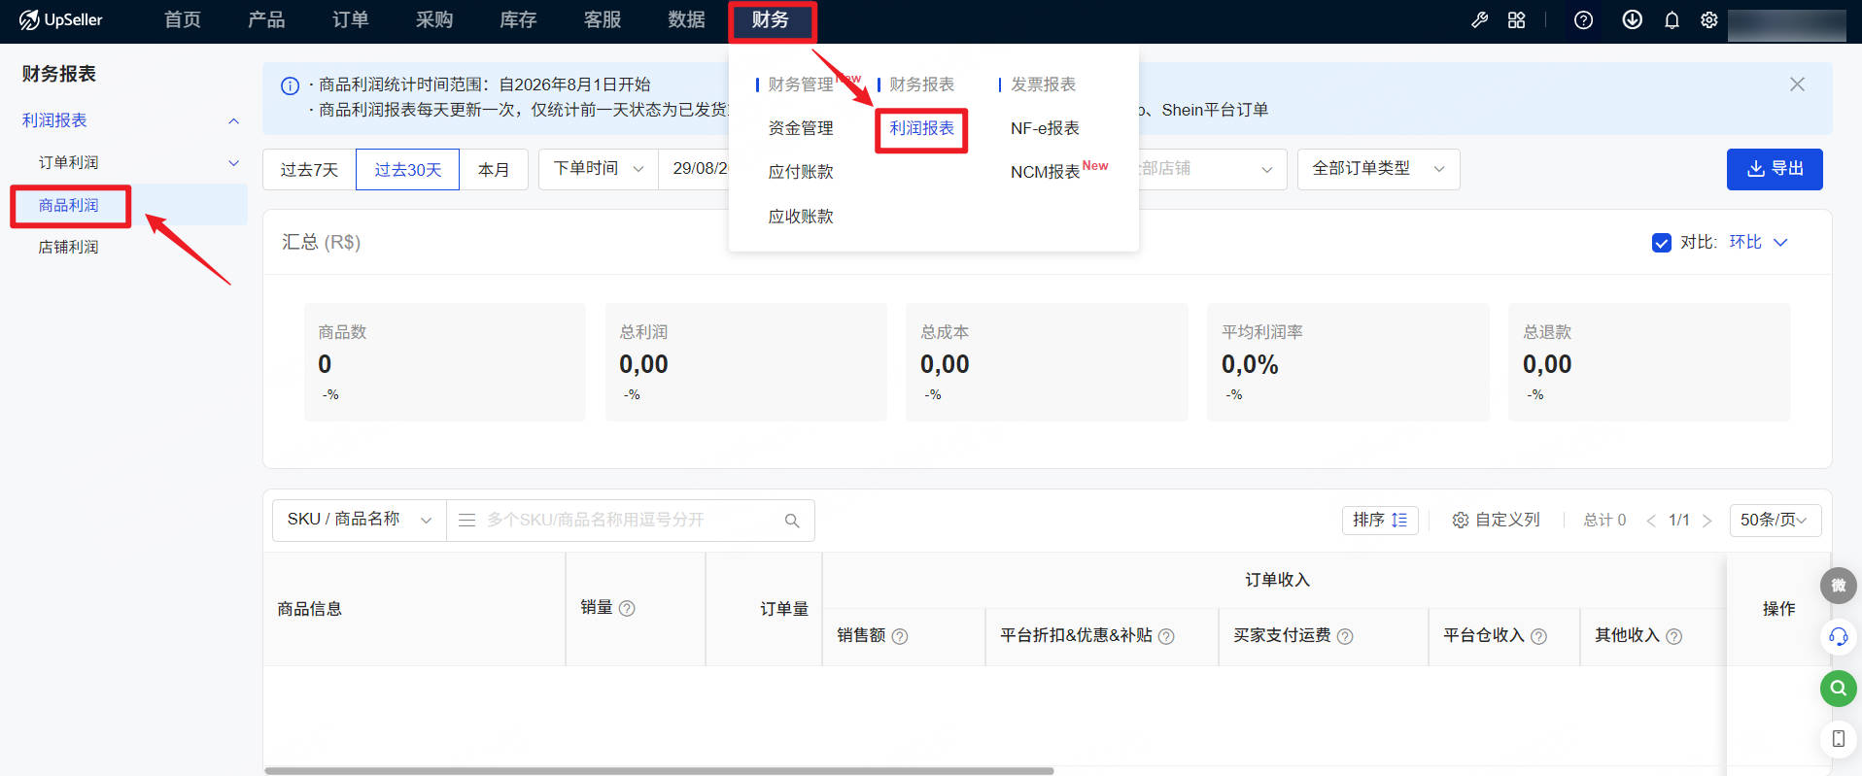Open the SKU / 商品名称 search type dropdown

[x=359, y=520]
